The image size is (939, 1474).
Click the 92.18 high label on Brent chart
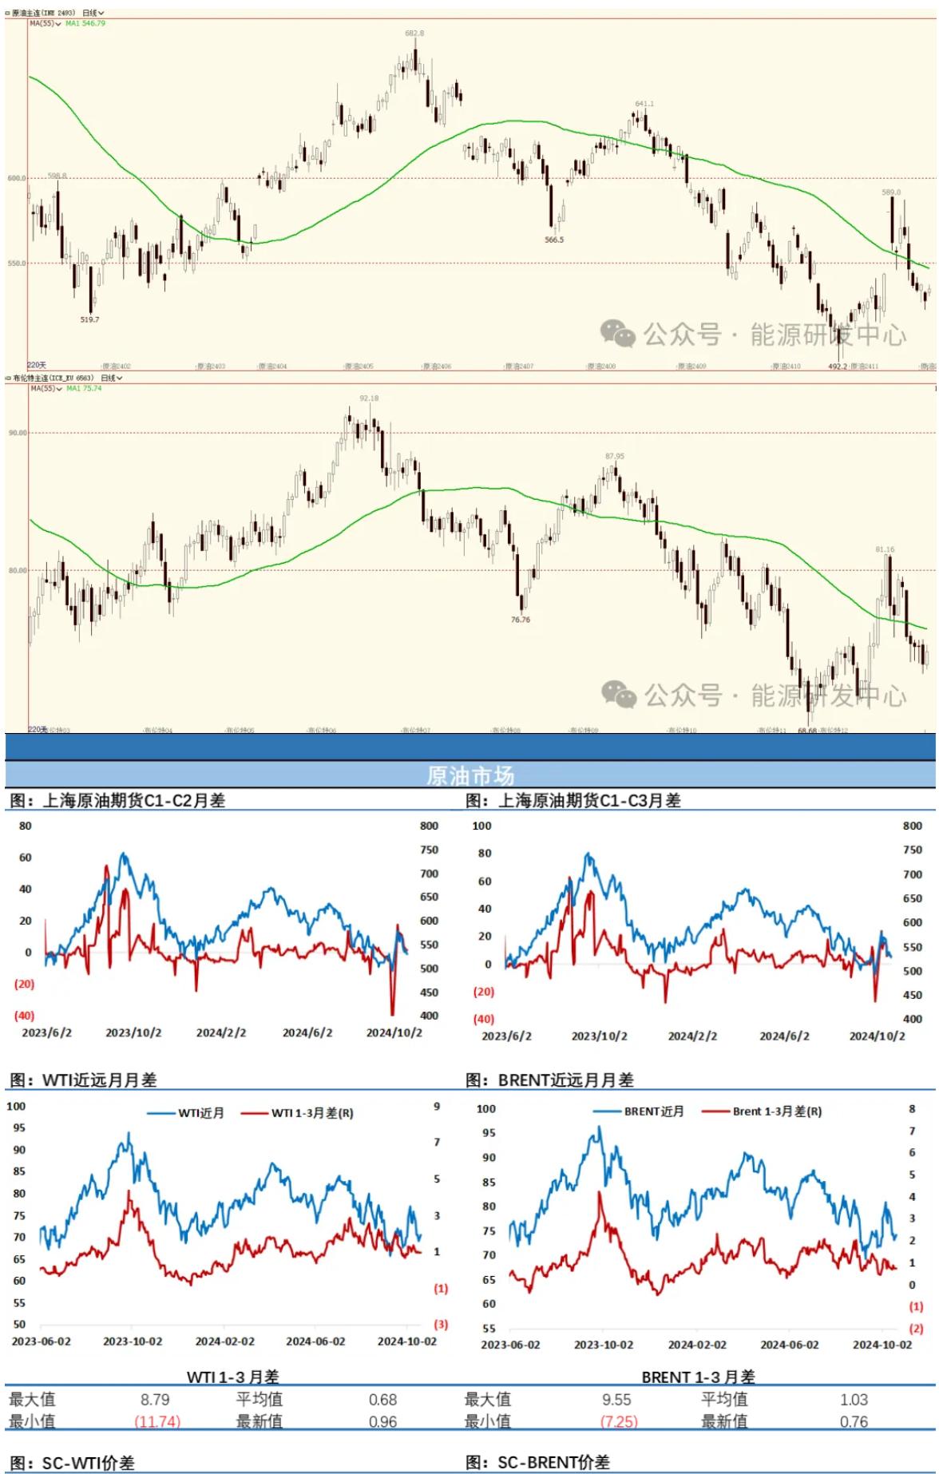(369, 398)
